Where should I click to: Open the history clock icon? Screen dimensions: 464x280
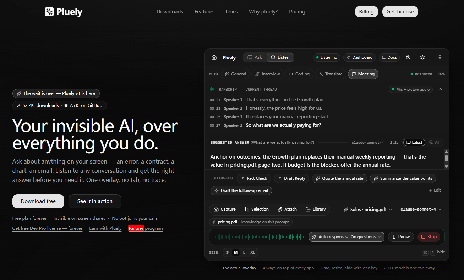coord(408,57)
